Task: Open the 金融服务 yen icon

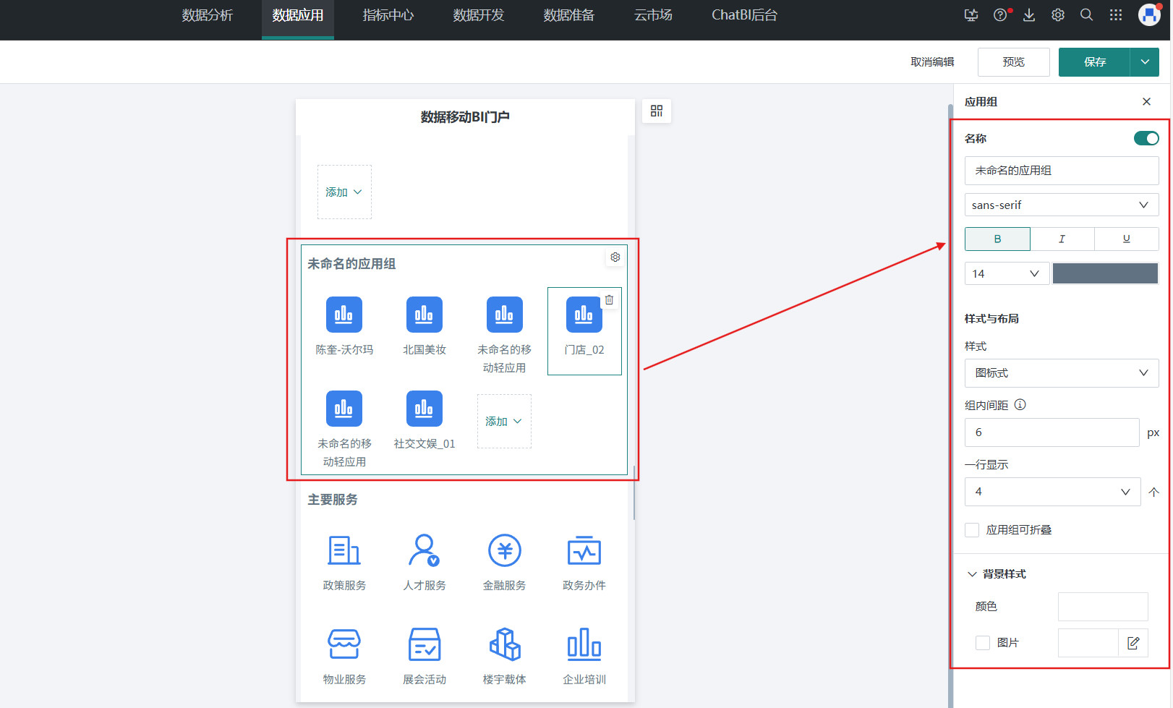Action: tap(504, 551)
